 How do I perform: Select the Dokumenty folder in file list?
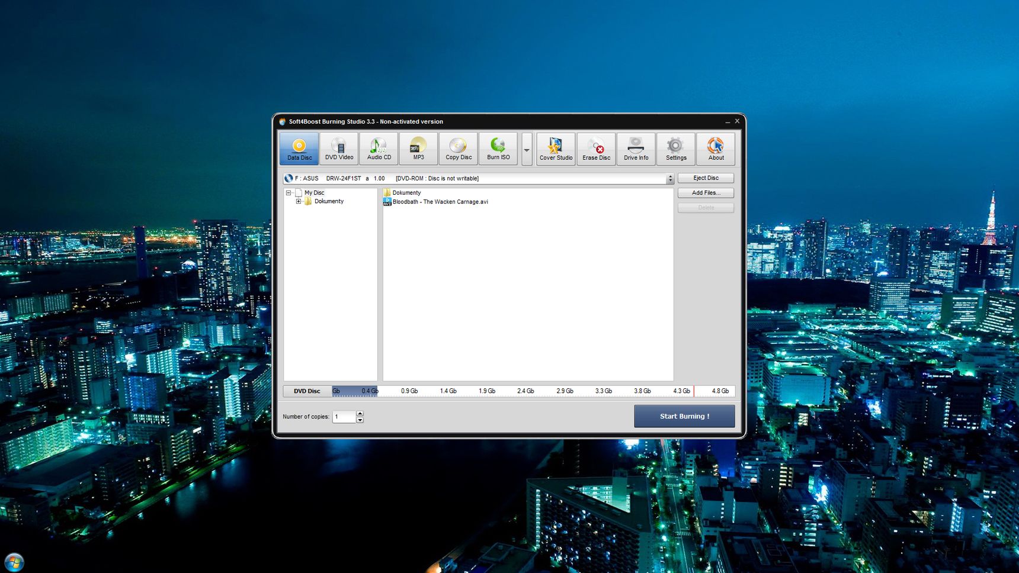tap(406, 193)
